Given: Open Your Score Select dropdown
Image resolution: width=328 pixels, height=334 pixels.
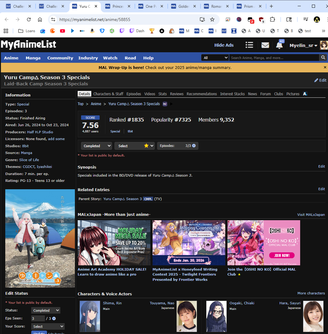Looking at the screenshot, I should coord(48,326).
